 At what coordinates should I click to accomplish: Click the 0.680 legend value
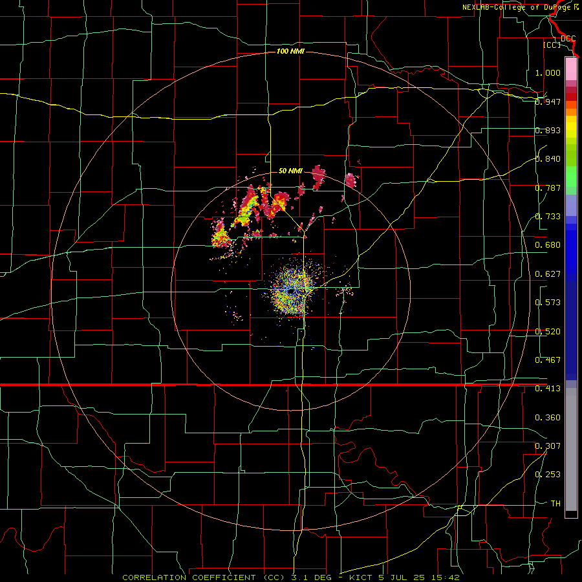(x=548, y=245)
